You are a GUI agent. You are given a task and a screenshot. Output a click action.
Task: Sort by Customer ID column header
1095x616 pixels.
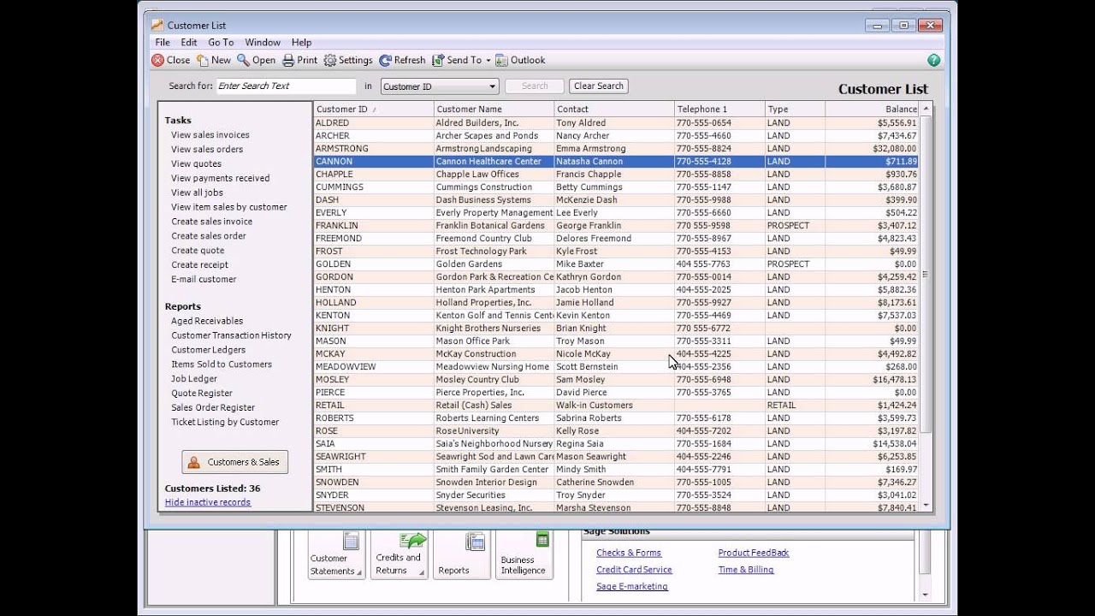pos(374,109)
